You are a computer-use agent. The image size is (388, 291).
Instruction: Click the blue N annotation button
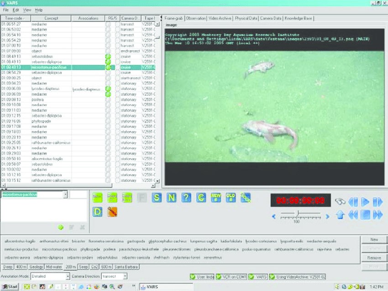(172, 197)
